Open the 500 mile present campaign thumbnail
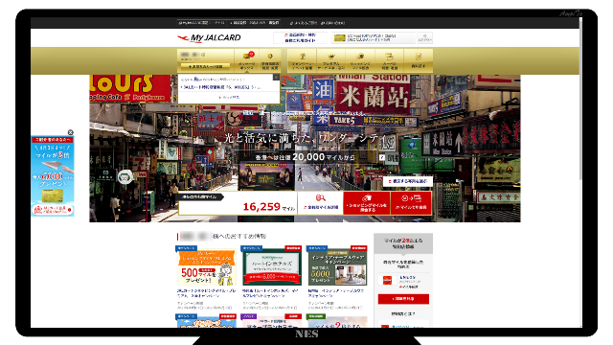The width and height of the screenshot is (613, 345). point(207,266)
